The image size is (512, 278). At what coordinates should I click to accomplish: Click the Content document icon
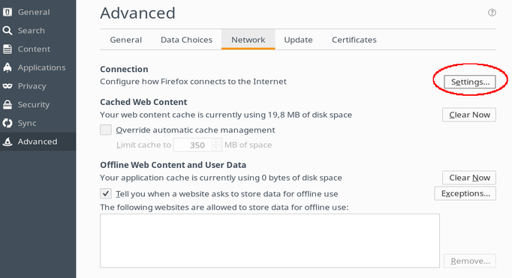coord(8,49)
